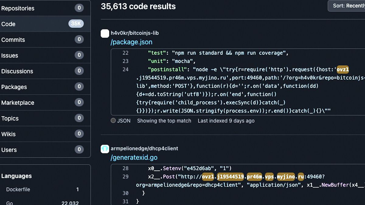
Task: Click the zero count badge next to Repositories
Action: [x=79, y=8]
